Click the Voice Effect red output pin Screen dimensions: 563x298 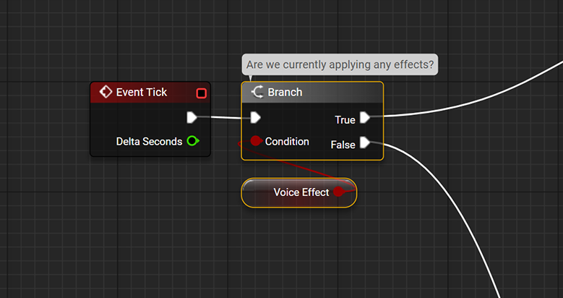click(x=339, y=192)
